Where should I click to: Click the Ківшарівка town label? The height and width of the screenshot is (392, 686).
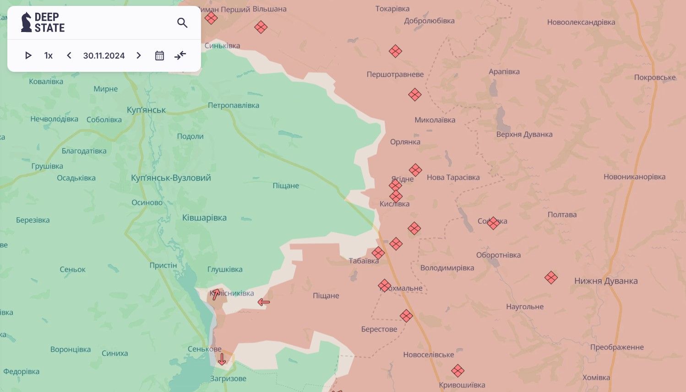click(204, 218)
